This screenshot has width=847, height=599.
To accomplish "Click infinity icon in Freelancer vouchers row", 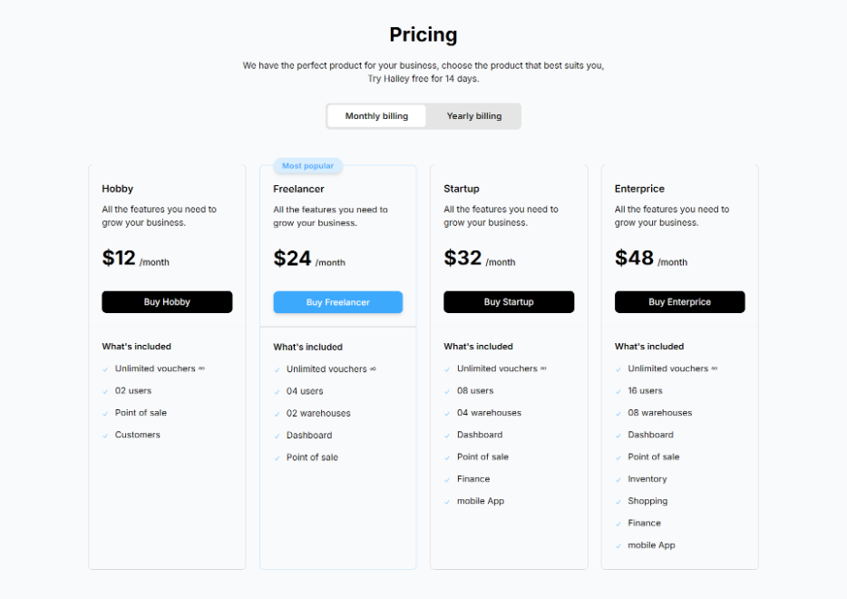I will 373,369.
